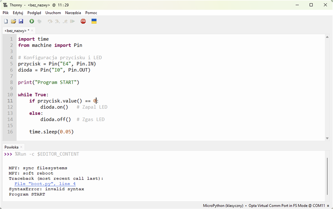Click 'MPY: soft reboot' shell output
Viewport: 333px width, 209px height.
pyautogui.click(x=31, y=173)
